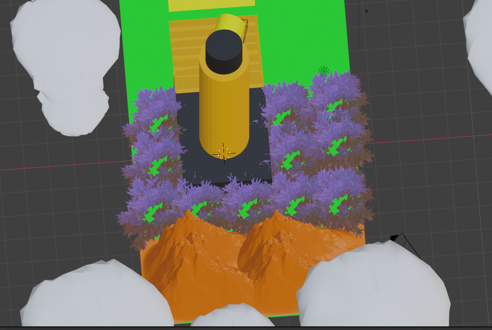Select the cloud in the lower left
The width and height of the screenshot is (492, 330).
tap(96, 298)
